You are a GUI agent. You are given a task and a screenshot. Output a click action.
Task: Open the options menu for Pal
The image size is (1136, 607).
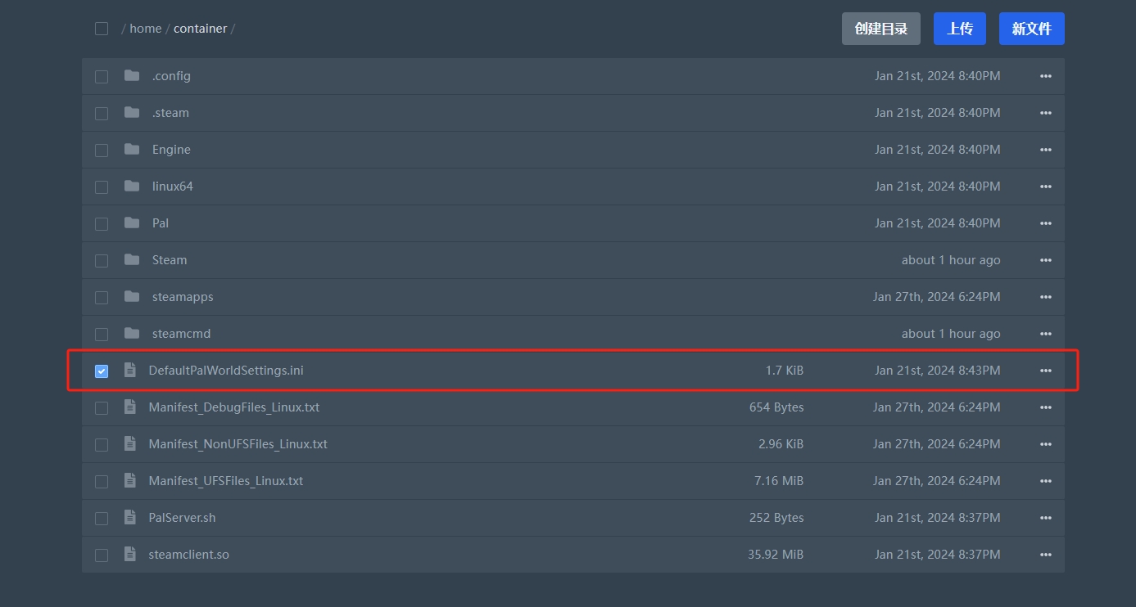(1045, 223)
